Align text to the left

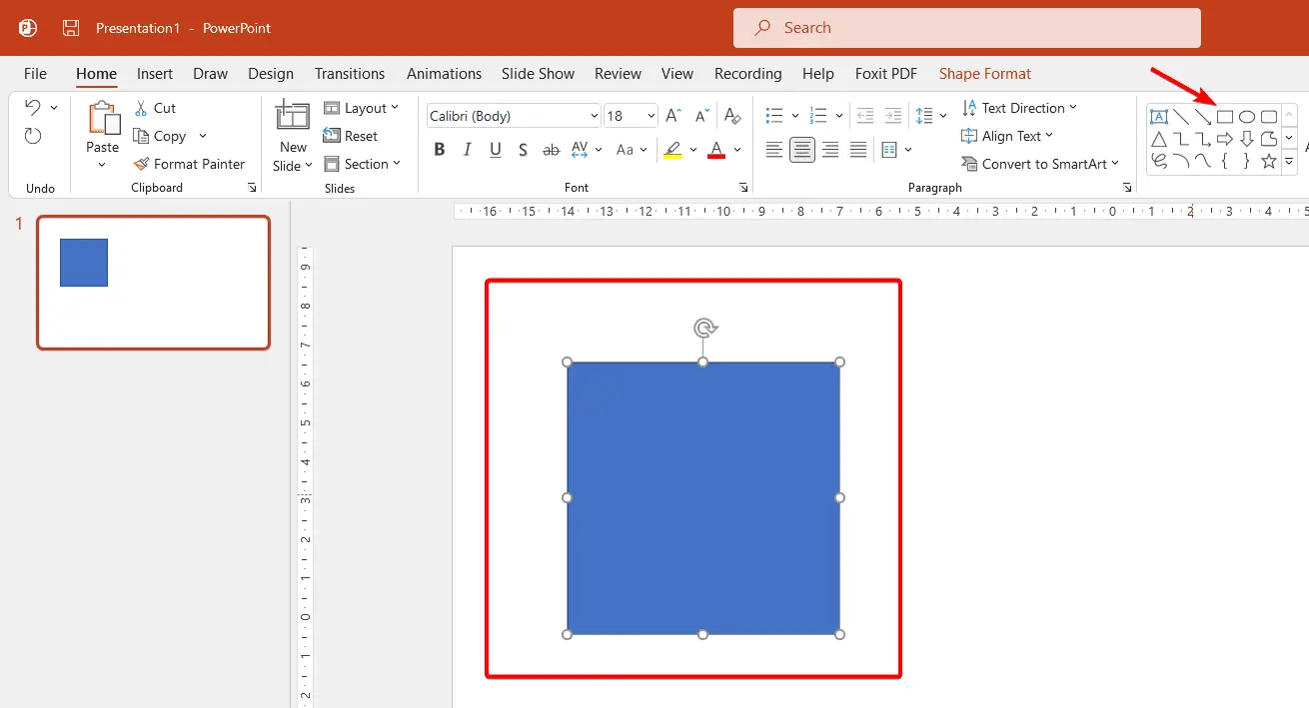(774, 150)
